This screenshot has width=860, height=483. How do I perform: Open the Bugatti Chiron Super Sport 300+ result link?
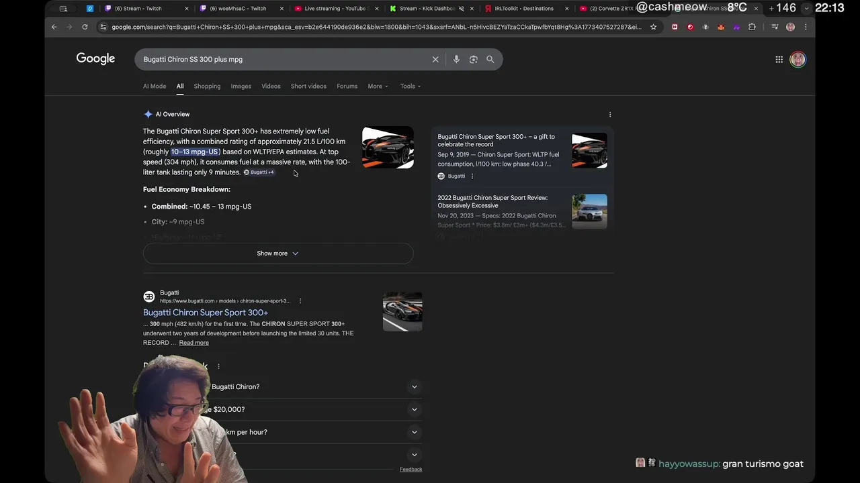[x=206, y=313]
